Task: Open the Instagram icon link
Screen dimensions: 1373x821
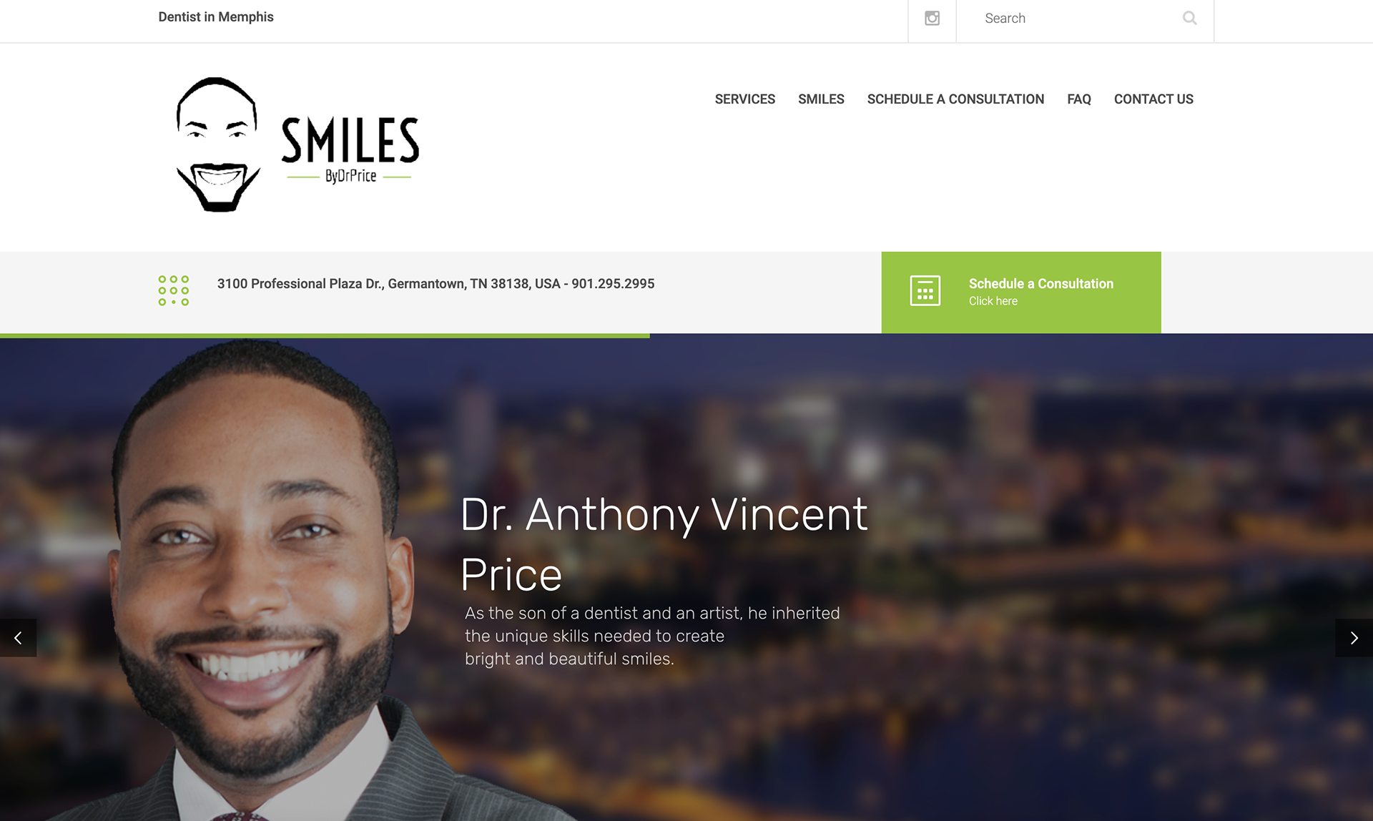Action: [x=932, y=19]
